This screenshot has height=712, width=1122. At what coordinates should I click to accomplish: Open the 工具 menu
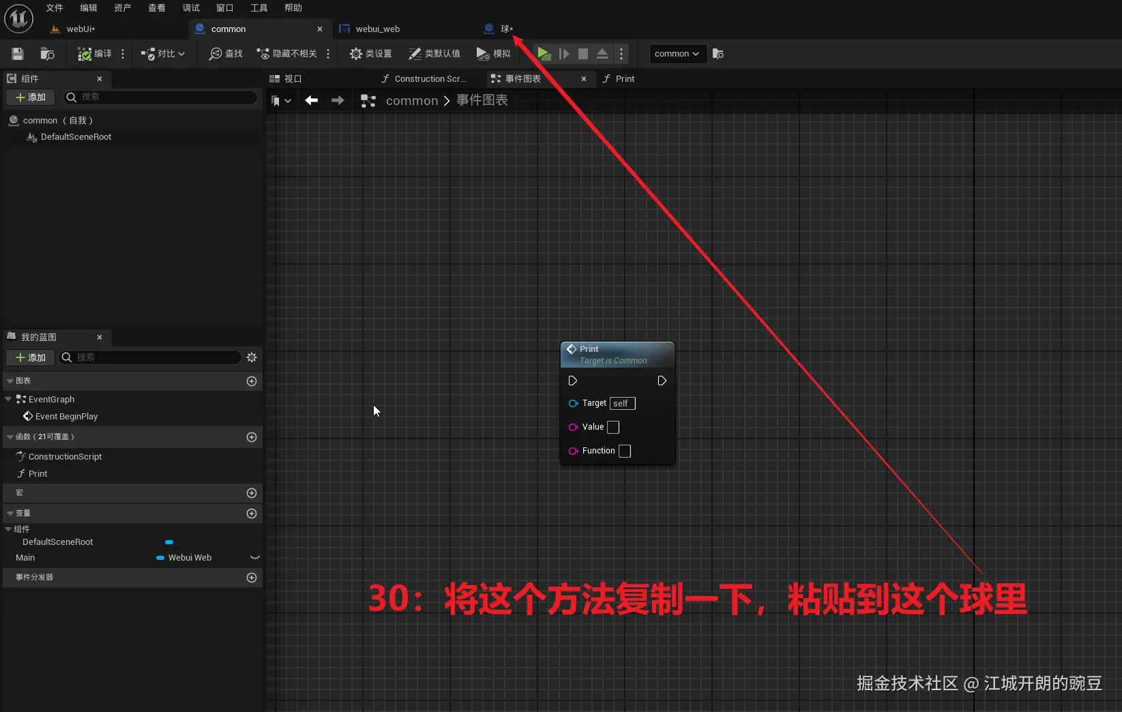coord(259,8)
